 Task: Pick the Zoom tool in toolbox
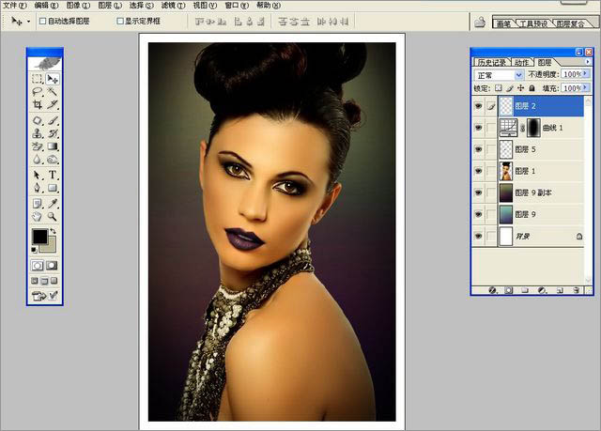click(x=53, y=215)
